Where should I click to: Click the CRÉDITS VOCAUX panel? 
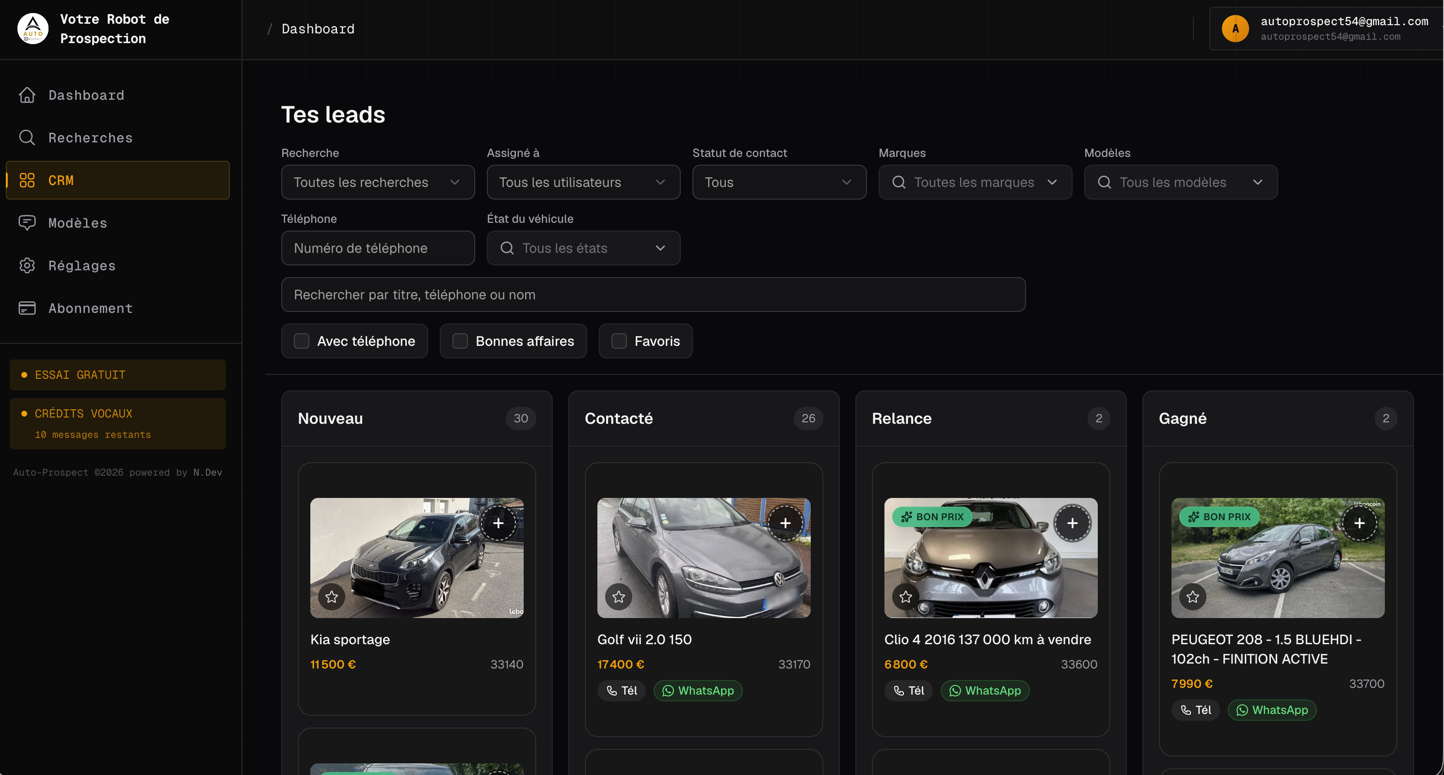(x=118, y=423)
